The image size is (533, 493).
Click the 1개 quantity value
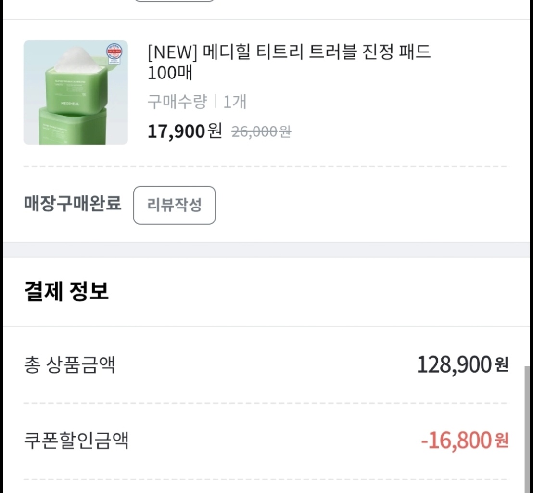(234, 102)
